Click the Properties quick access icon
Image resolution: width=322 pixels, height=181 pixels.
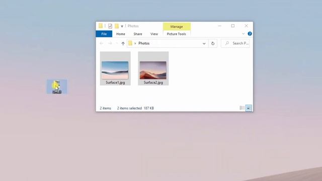pyautogui.click(x=110, y=26)
